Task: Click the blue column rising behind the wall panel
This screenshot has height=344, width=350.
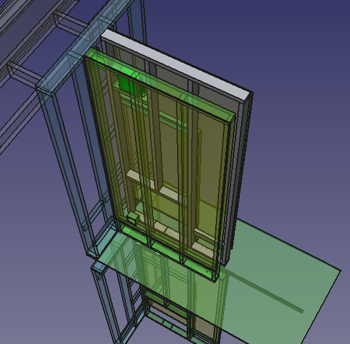Action: [137, 20]
